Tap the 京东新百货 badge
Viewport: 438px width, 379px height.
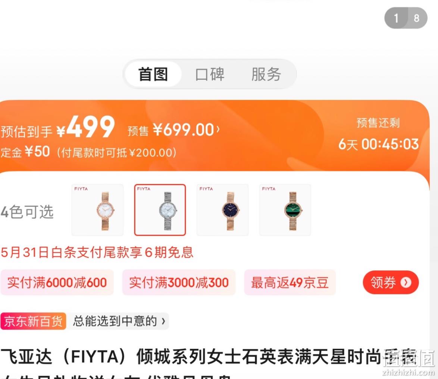(33, 321)
